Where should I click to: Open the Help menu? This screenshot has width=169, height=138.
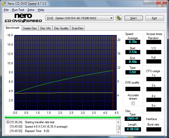[41, 10]
